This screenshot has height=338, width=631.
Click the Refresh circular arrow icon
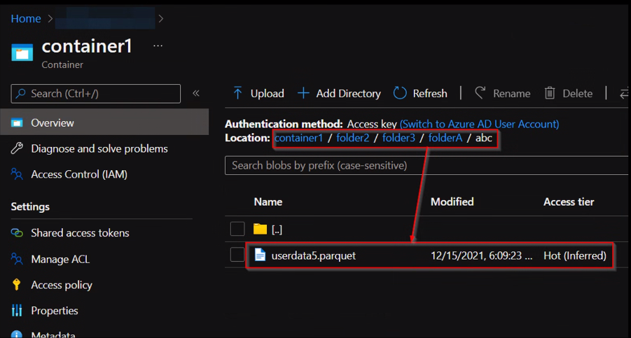point(400,93)
